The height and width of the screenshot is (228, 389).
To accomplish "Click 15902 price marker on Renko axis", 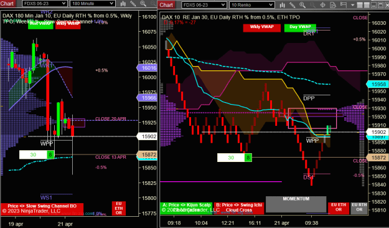I will click(x=378, y=132).
